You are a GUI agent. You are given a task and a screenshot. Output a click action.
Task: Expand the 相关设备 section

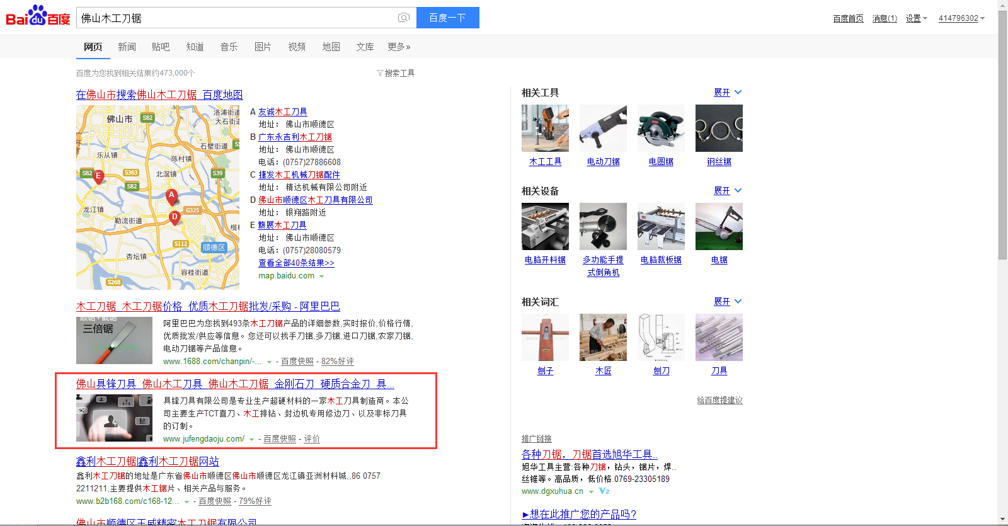(x=728, y=191)
